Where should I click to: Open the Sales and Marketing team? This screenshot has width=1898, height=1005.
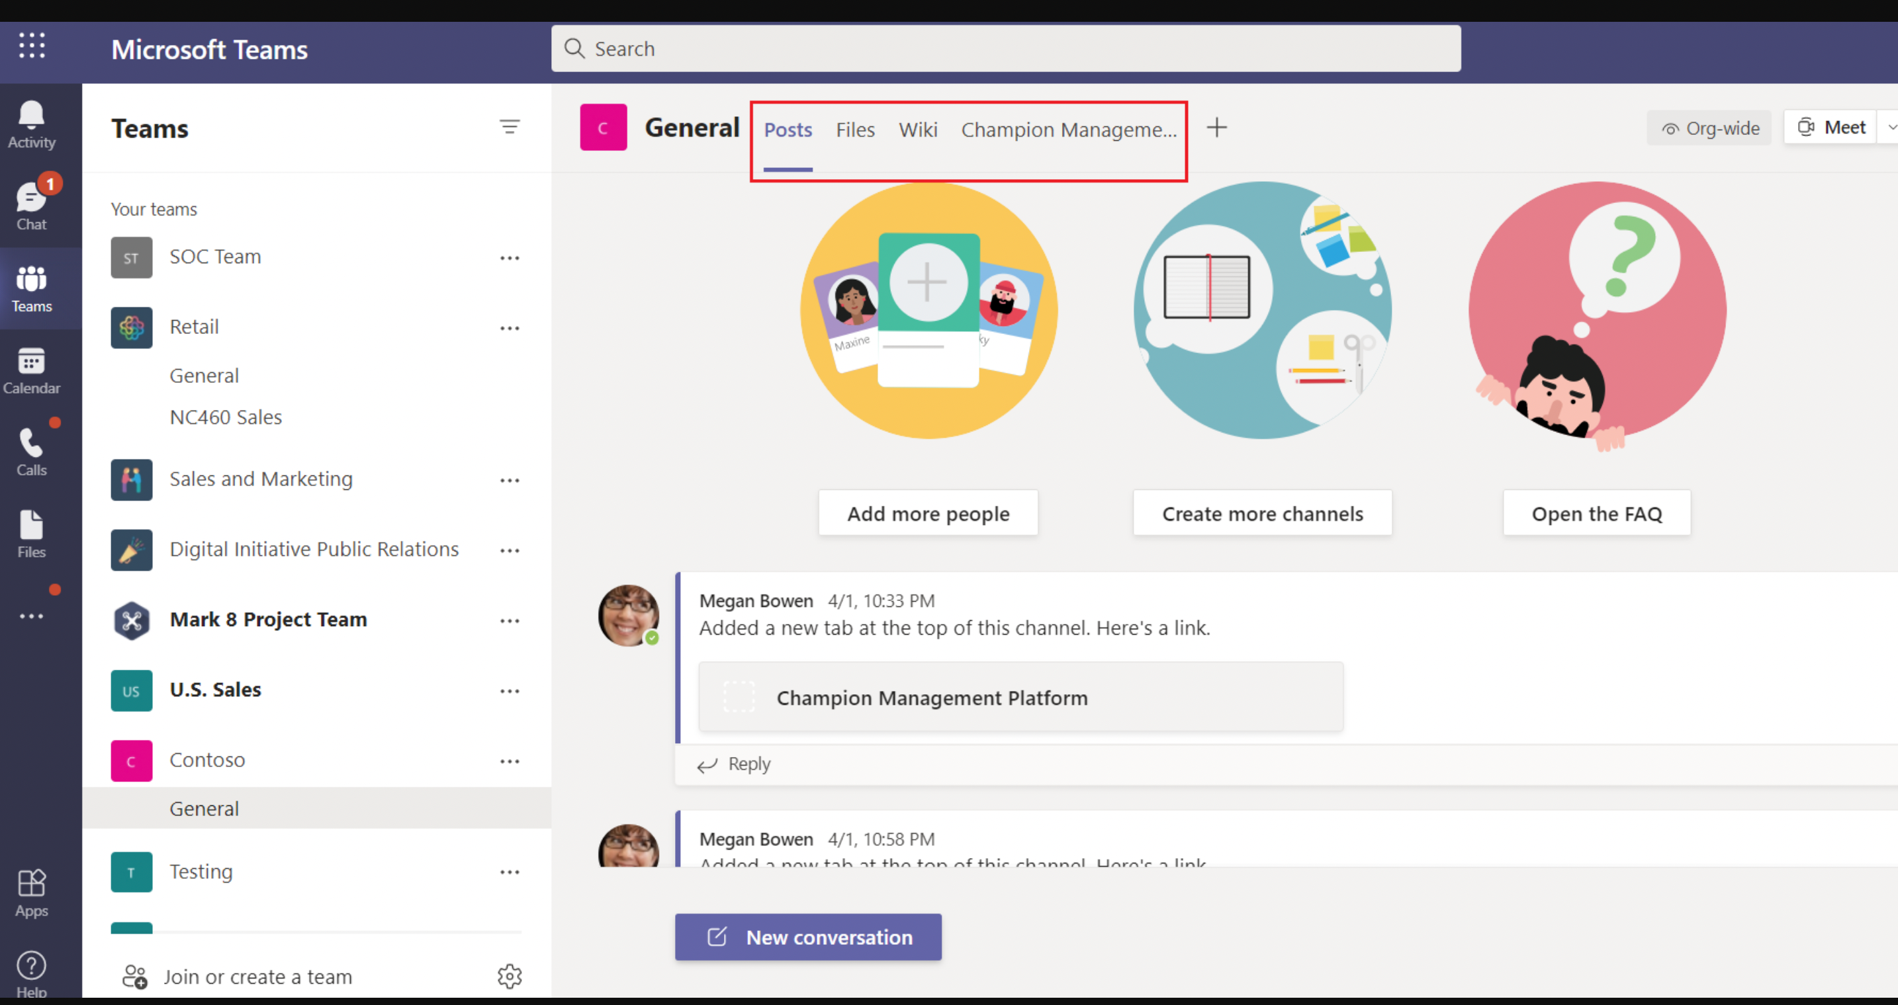coord(261,479)
